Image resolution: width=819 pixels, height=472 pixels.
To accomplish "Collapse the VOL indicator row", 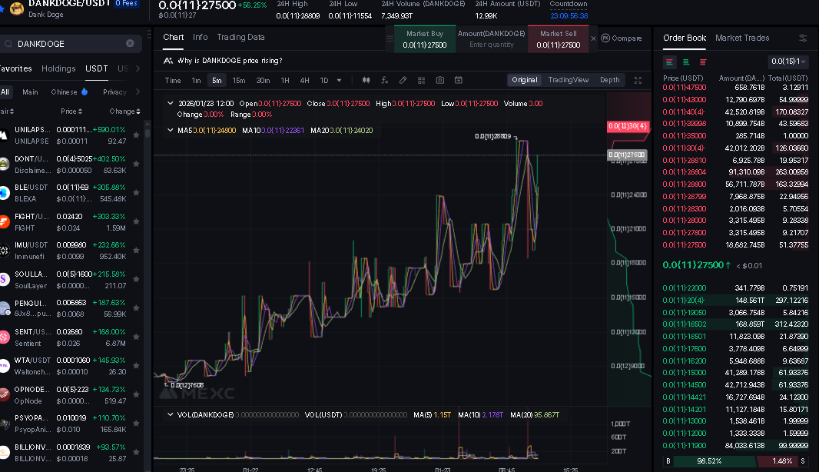I will point(171,414).
